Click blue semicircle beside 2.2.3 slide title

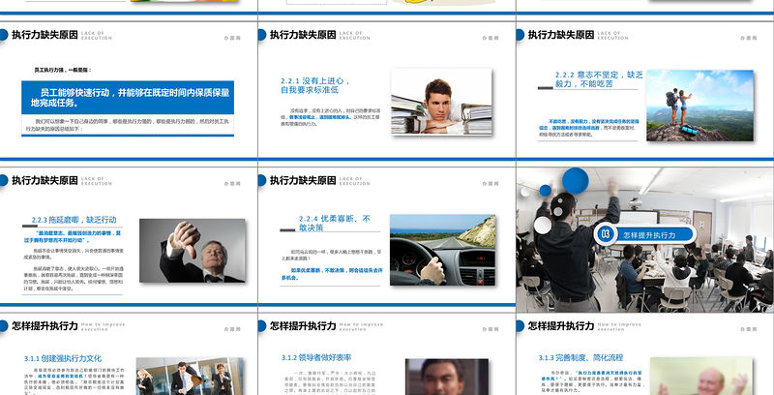tap(3, 180)
